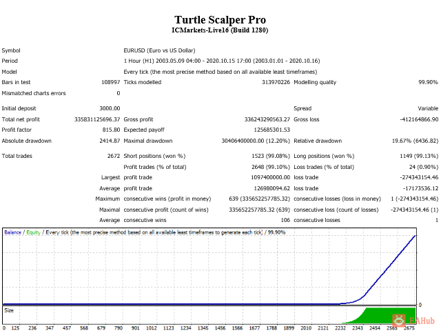Select the 1 Hour (H1) period value

click(222, 61)
